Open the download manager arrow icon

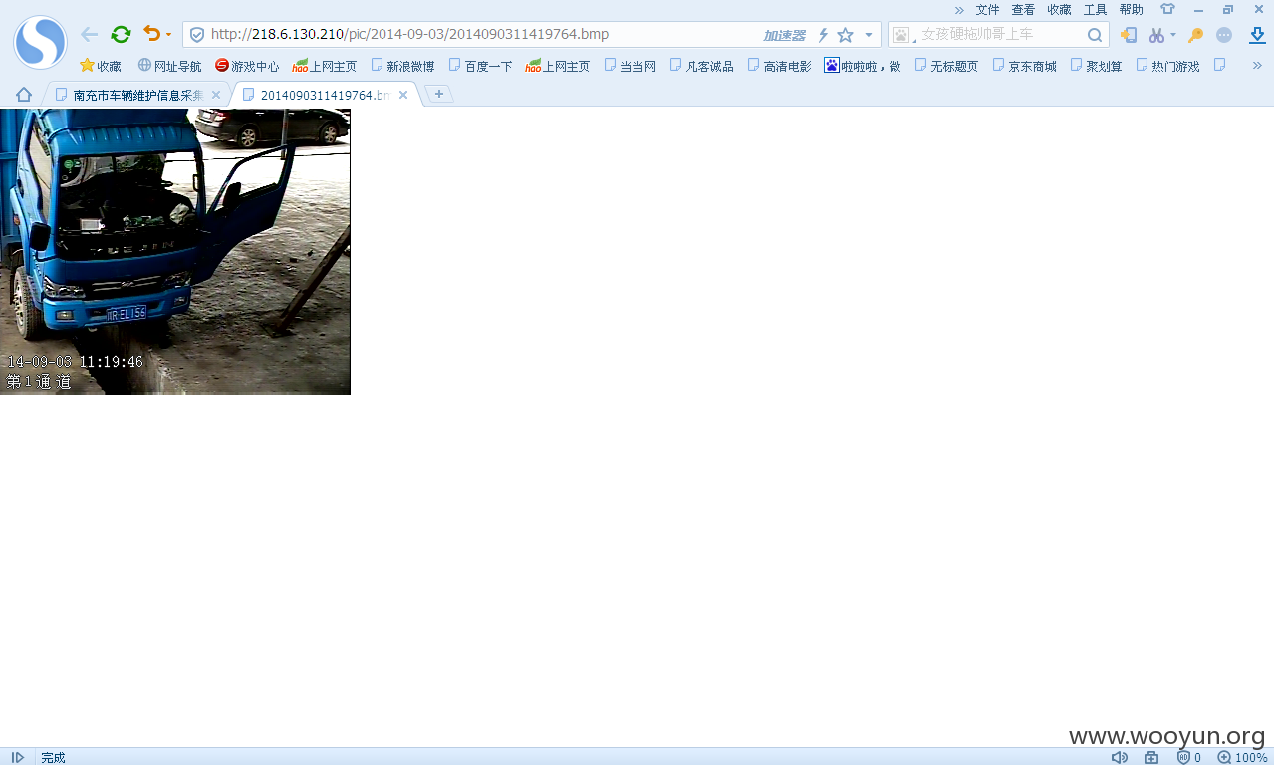click(x=1257, y=35)
